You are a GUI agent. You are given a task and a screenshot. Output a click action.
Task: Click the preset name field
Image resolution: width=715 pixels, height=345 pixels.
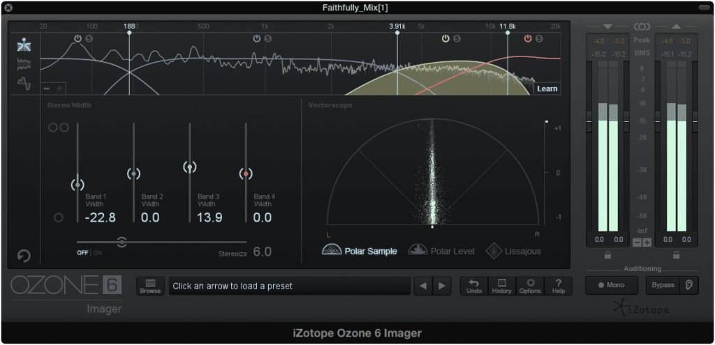290,286
